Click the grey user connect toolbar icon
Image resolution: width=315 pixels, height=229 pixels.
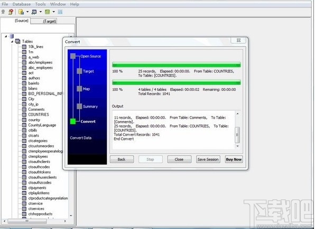(x=3, y=12)
